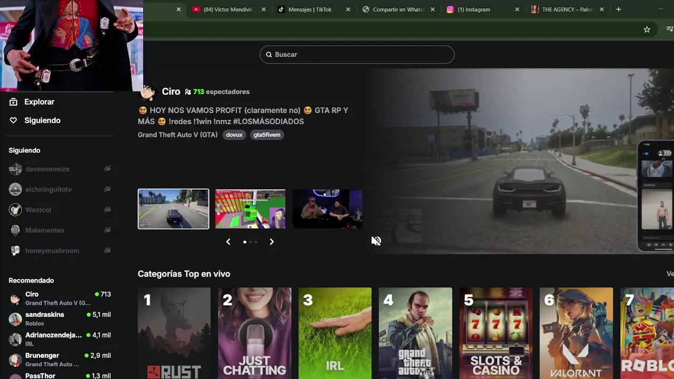Open Rust category card
The image size is (674, 379).
pos(174,333)
